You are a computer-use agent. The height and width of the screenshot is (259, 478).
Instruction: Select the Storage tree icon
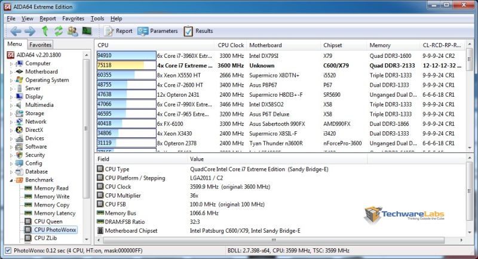point(19,113)
